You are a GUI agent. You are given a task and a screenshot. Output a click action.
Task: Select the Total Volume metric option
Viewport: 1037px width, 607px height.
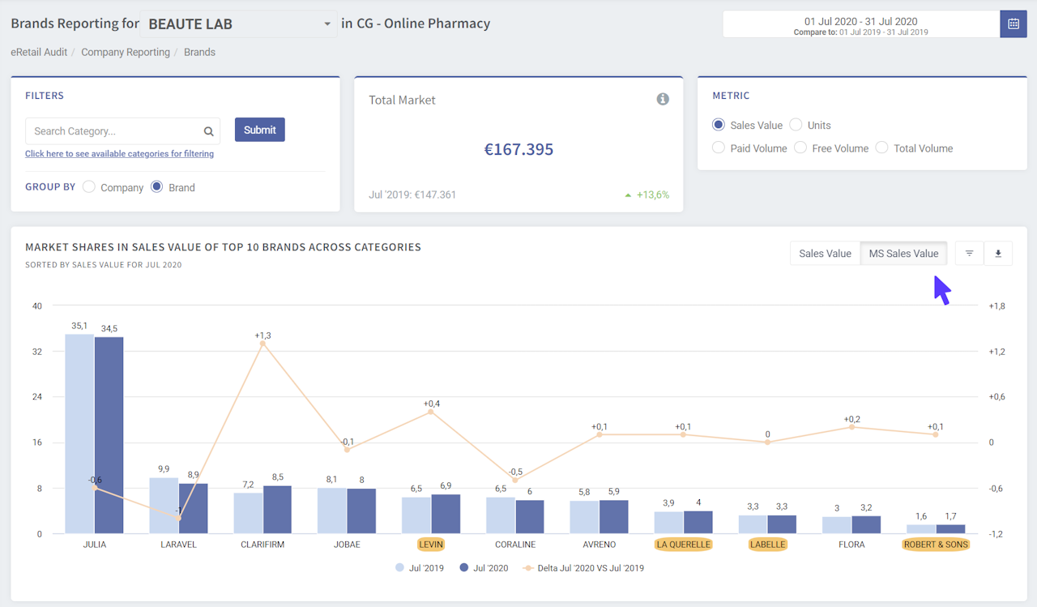click(881, 147)
